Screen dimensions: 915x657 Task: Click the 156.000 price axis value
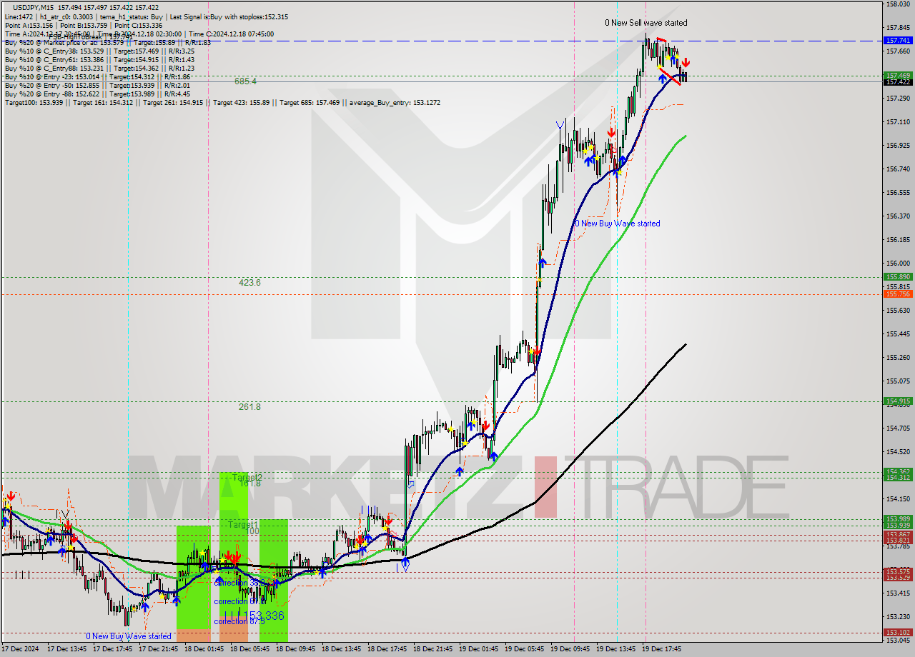[897, 264]
